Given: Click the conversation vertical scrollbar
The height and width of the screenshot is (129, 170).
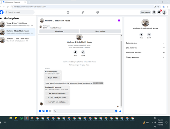Looking at the screenshot, I should tap(121, 73).
